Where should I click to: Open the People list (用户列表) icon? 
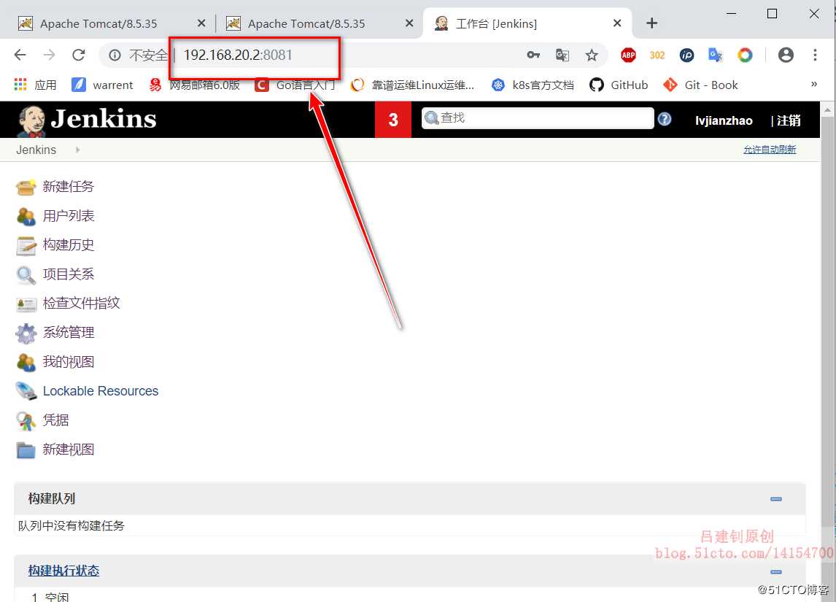(x=26, y=216)
